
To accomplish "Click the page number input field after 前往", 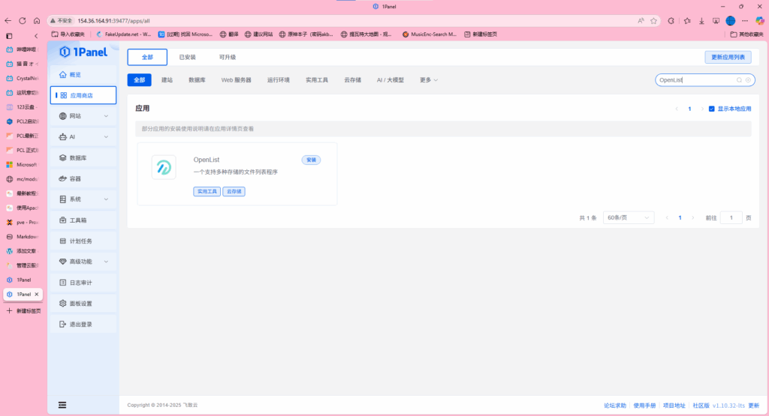I will pyautogui.click(x=731, y=217).
